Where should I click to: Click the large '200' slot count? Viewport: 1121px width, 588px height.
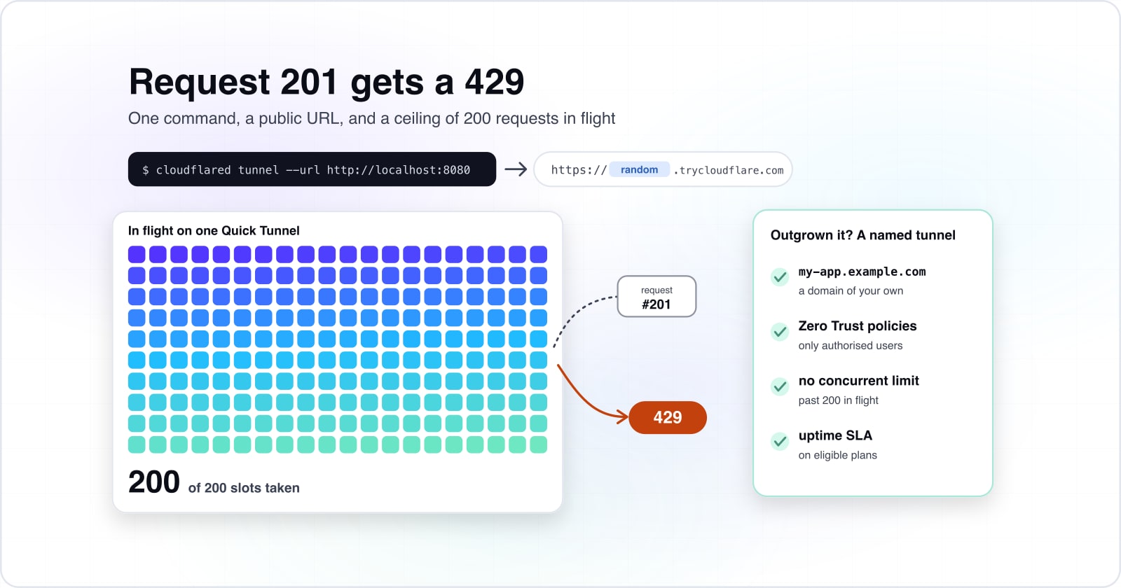coord(154,482)
